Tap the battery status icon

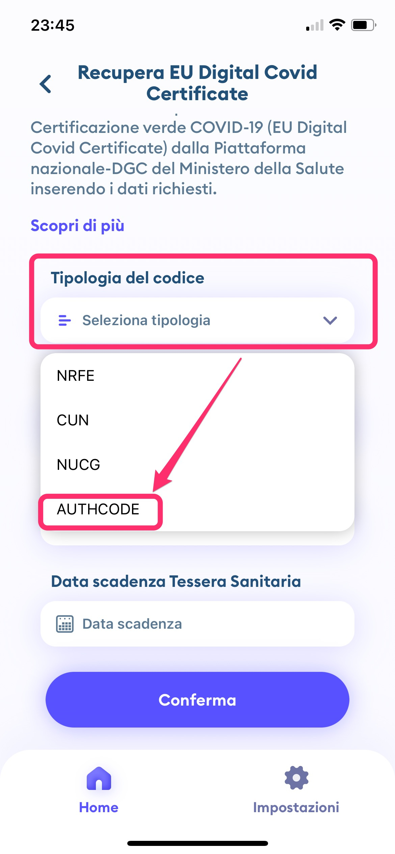tap(363, 25)
